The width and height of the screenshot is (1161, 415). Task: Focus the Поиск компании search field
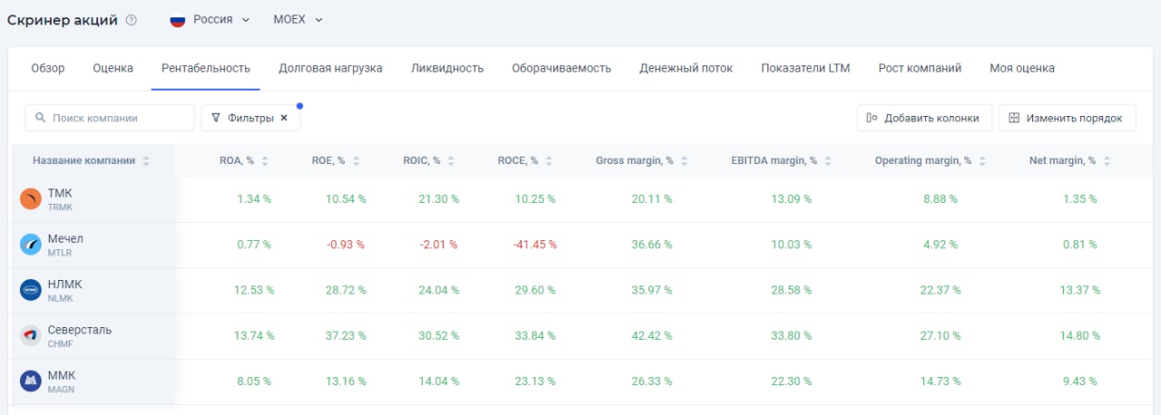[x=110, y=118]
